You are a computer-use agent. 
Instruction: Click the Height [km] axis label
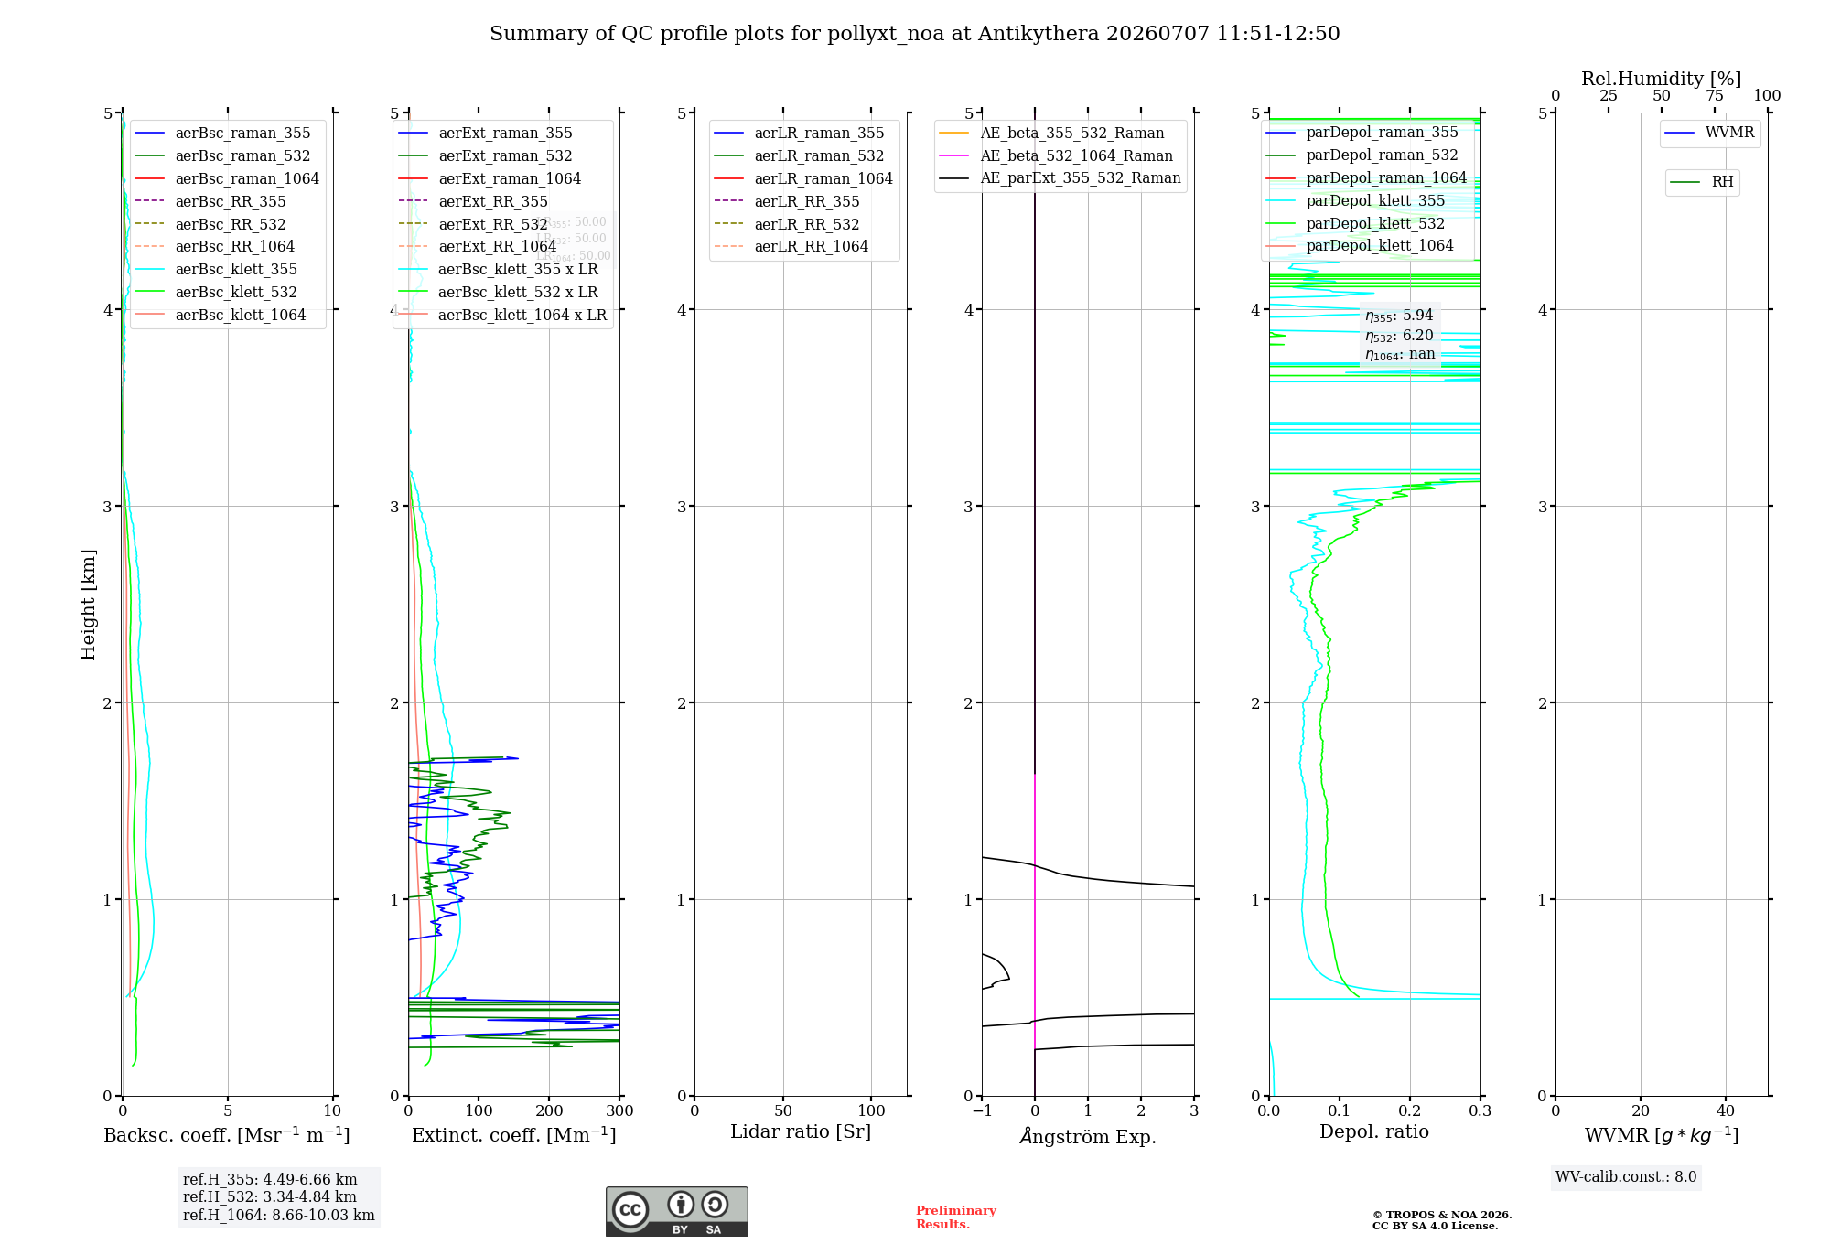pos(88,605)
